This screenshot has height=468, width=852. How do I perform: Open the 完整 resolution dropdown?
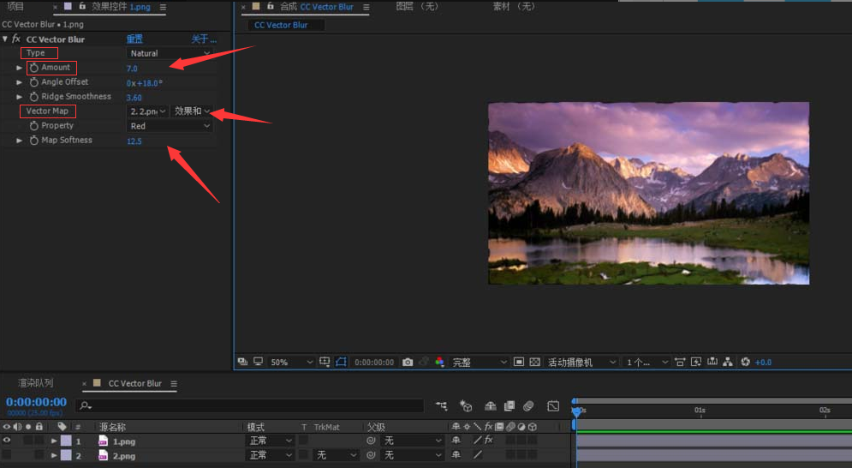[x=480, y=362]
